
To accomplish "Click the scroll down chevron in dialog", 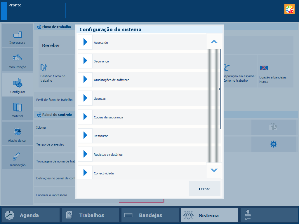I will (x=214, y=170).
